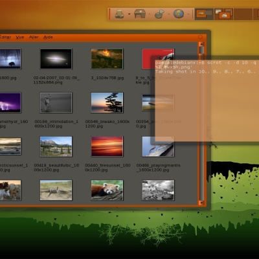Open the desk launcher icon in panel

tap(140, 14)
